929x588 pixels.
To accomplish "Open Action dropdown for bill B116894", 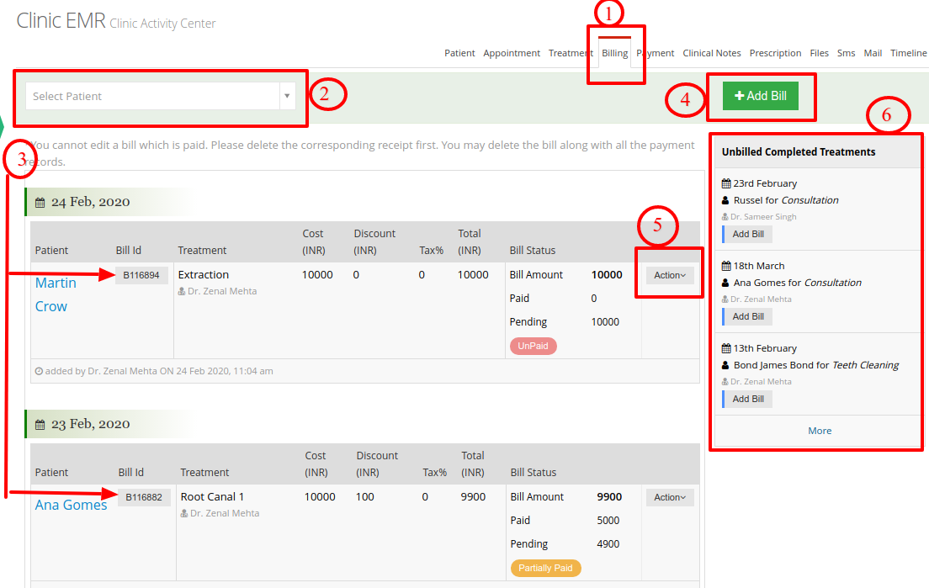I will 670,275.
